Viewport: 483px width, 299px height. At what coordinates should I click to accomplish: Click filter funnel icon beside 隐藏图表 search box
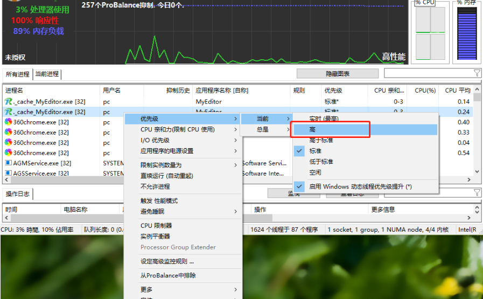coord(477,73)
